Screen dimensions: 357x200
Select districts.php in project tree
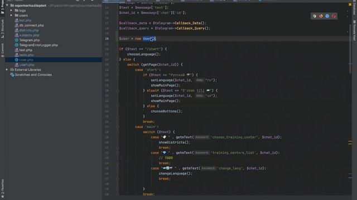pos(28,30)
